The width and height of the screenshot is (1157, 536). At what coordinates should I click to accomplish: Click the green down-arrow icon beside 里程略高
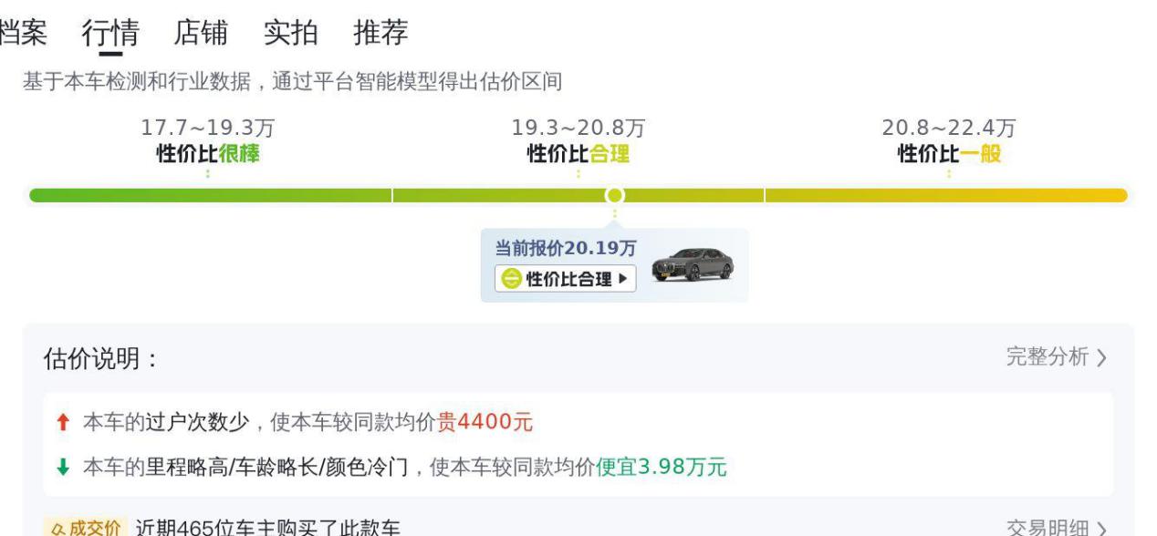[x=62, y=467]
